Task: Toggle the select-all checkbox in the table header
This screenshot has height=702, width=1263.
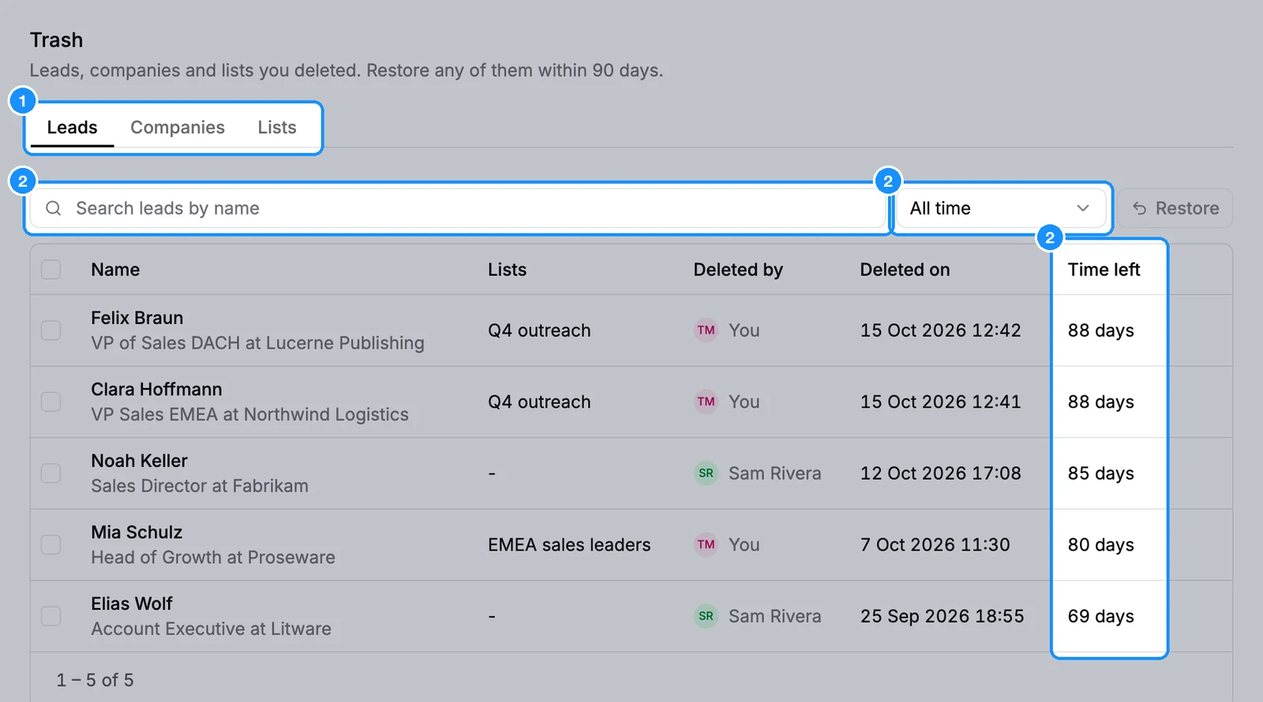Action: tap(51, 270)
